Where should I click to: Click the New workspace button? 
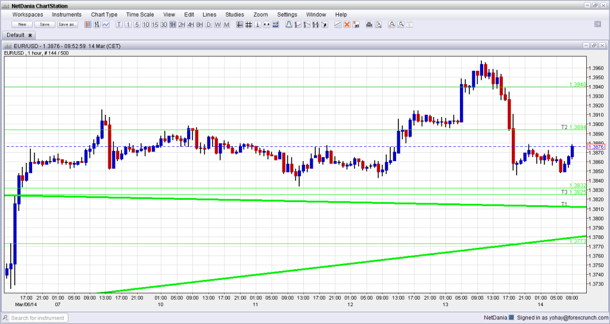pyautogui.click(x=22, y=24)
